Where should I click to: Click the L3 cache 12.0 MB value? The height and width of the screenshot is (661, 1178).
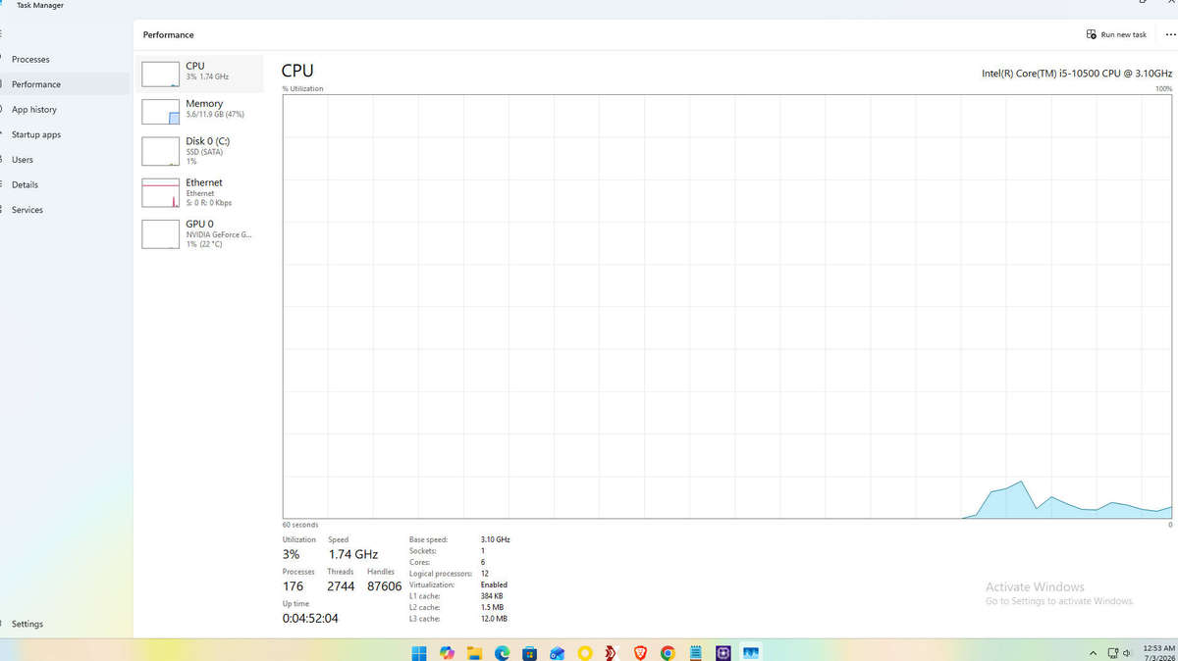(x=494, y=619)
